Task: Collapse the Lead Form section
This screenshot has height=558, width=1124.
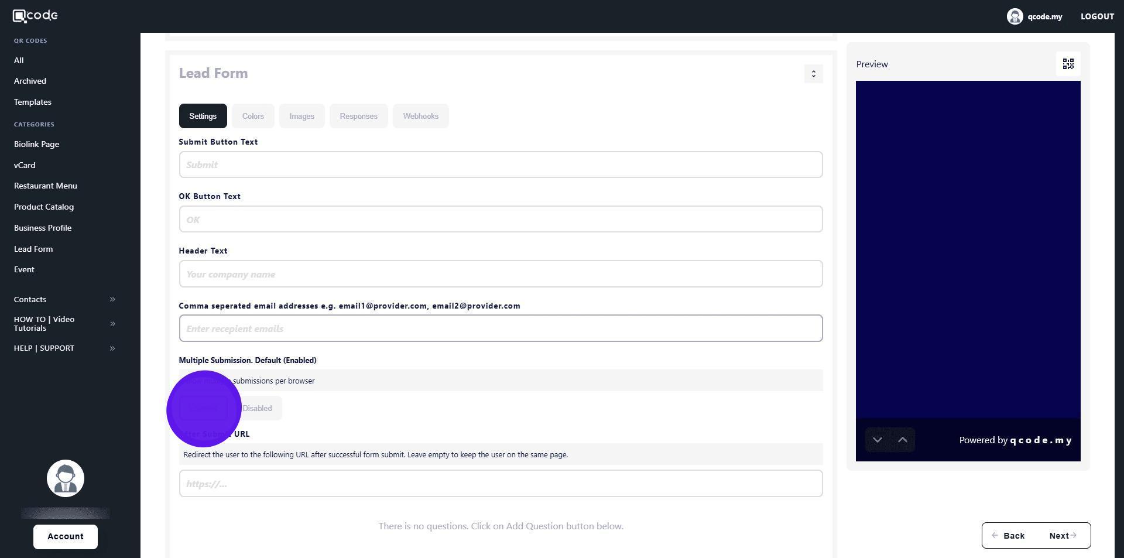Action: coord(813,74)
